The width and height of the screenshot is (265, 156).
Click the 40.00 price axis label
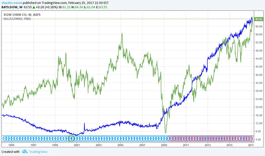[259, 67]
